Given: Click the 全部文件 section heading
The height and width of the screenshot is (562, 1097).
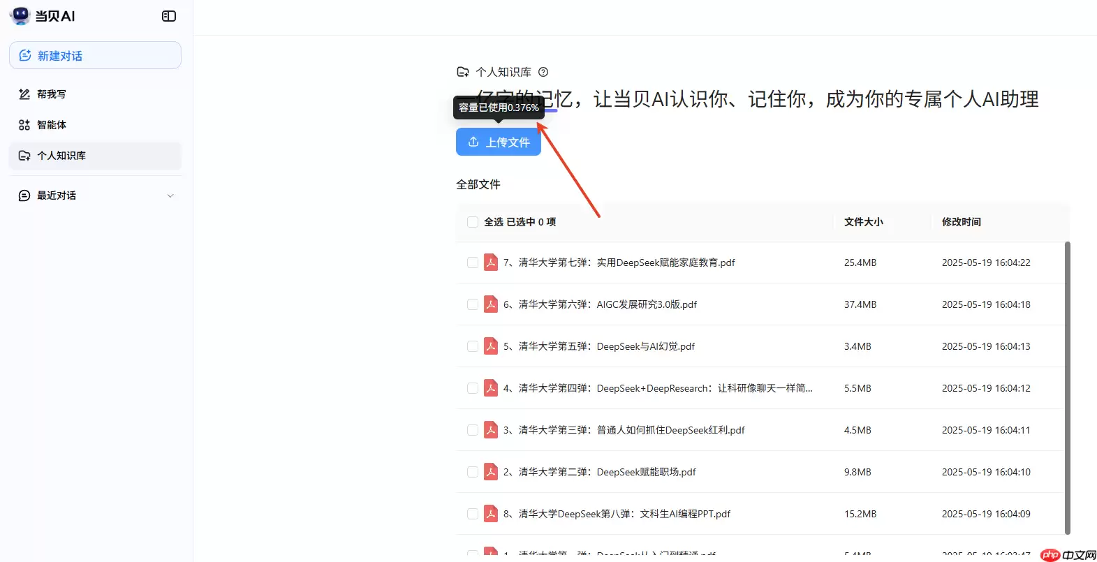Looking at the screenshot, I should pyautogui.click(x=478, y=184).
